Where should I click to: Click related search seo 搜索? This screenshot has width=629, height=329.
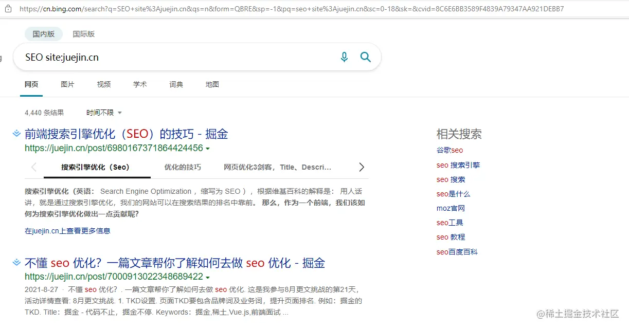click(x=451, y=179)
